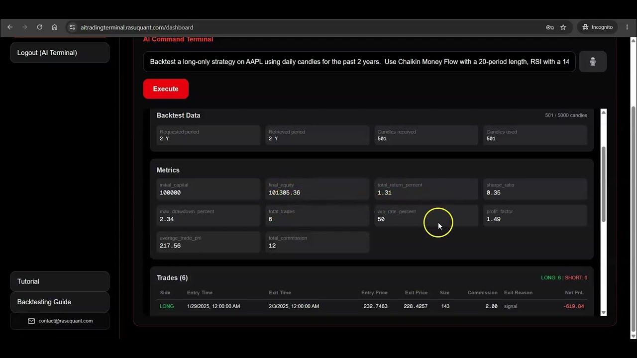Click the browser back arrow
Image resolution: width=637 pixels, height=358 pixels.
pos(10,27)
